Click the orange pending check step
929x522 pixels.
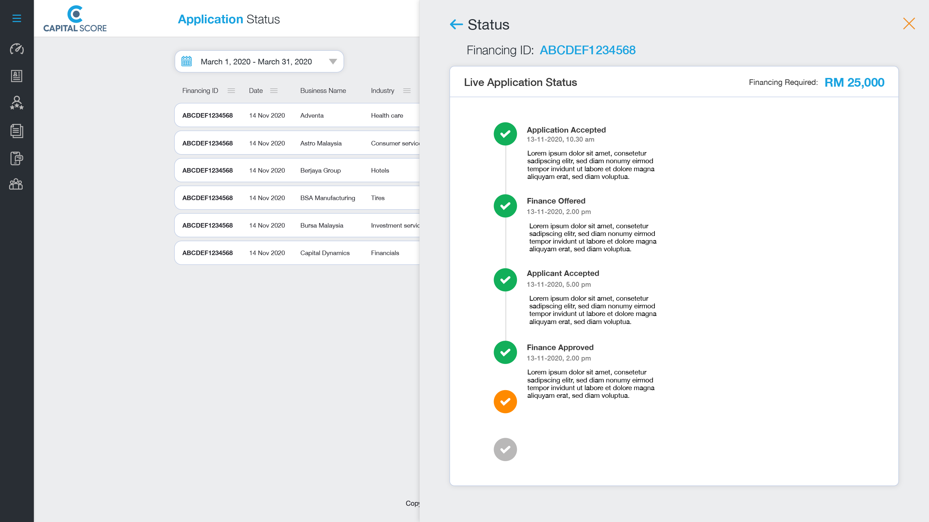point(505,401)
